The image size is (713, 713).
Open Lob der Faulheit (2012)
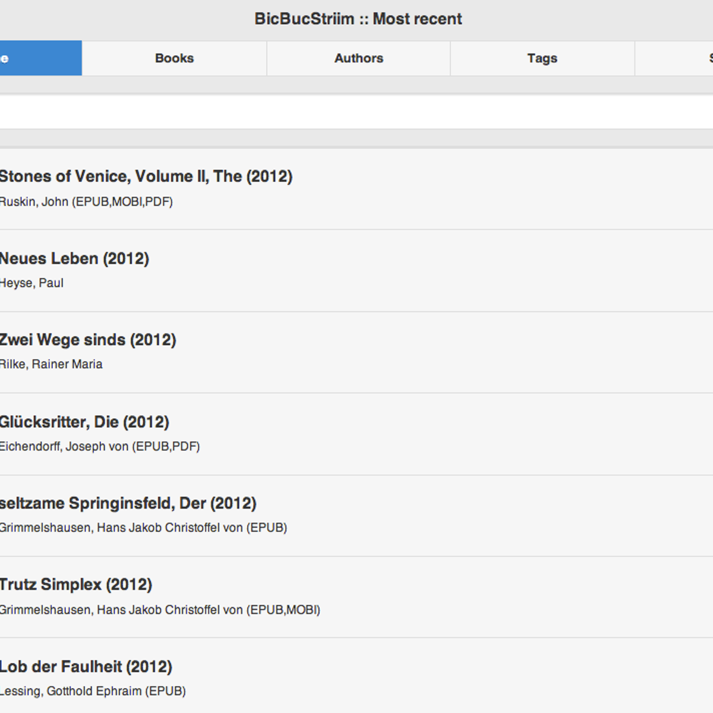tap(86, 667)
